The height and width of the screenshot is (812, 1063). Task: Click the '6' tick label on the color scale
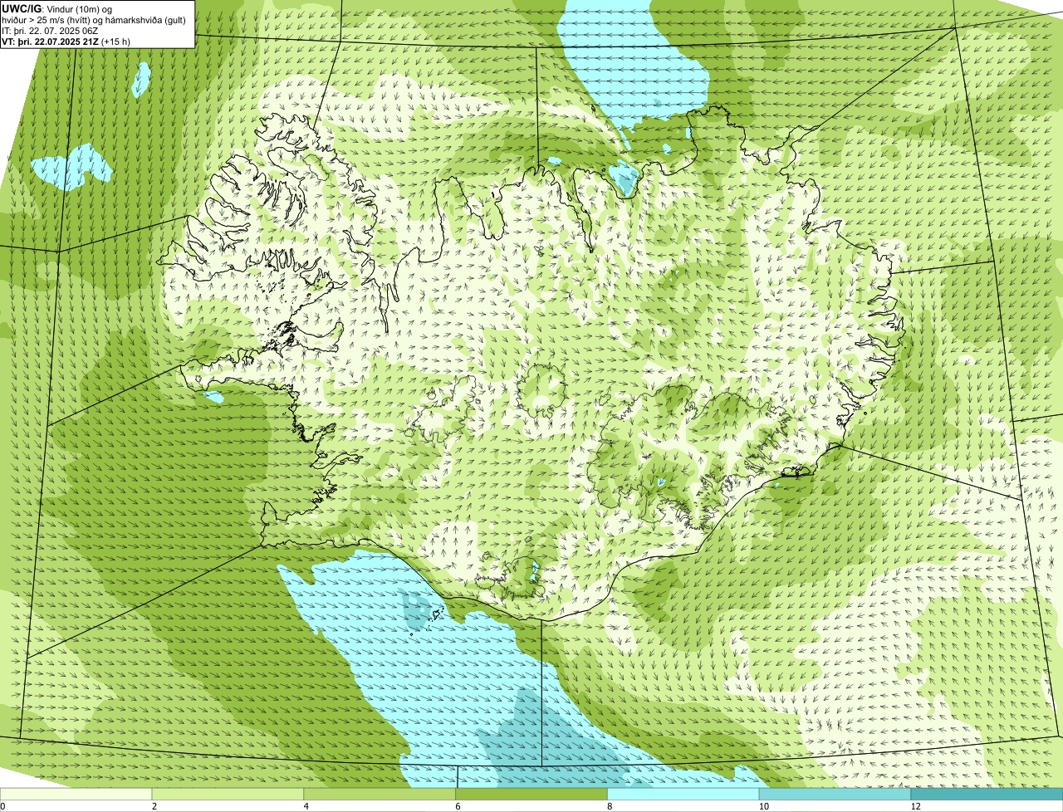tap(458, 806)
